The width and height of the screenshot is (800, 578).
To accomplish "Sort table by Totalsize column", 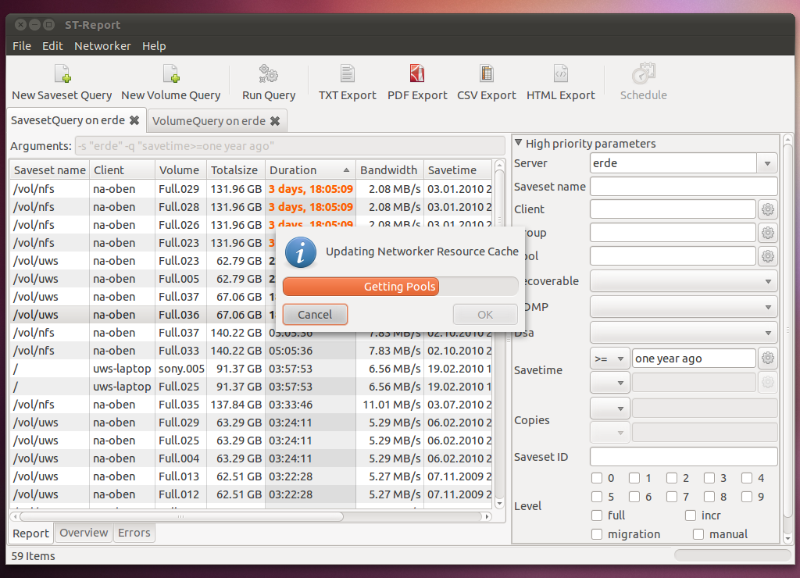I will [x=234, y=169].
